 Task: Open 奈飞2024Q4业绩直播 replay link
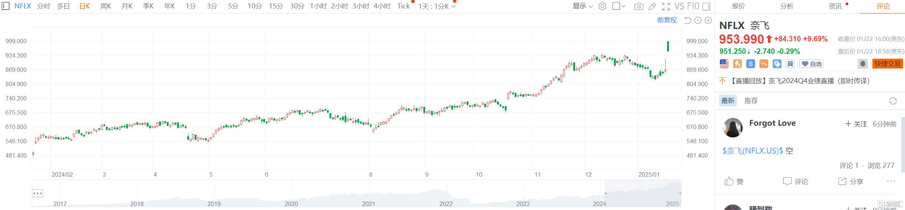click(800, 81)
